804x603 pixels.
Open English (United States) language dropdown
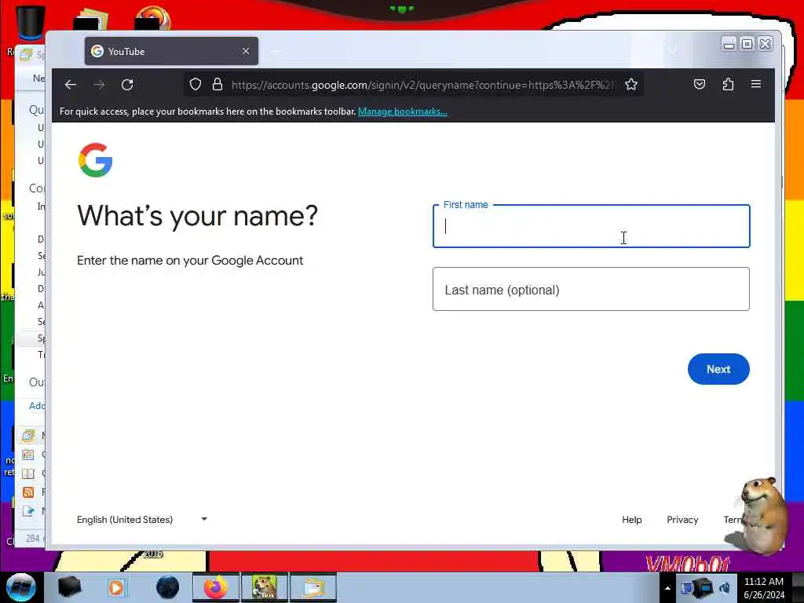142,520
